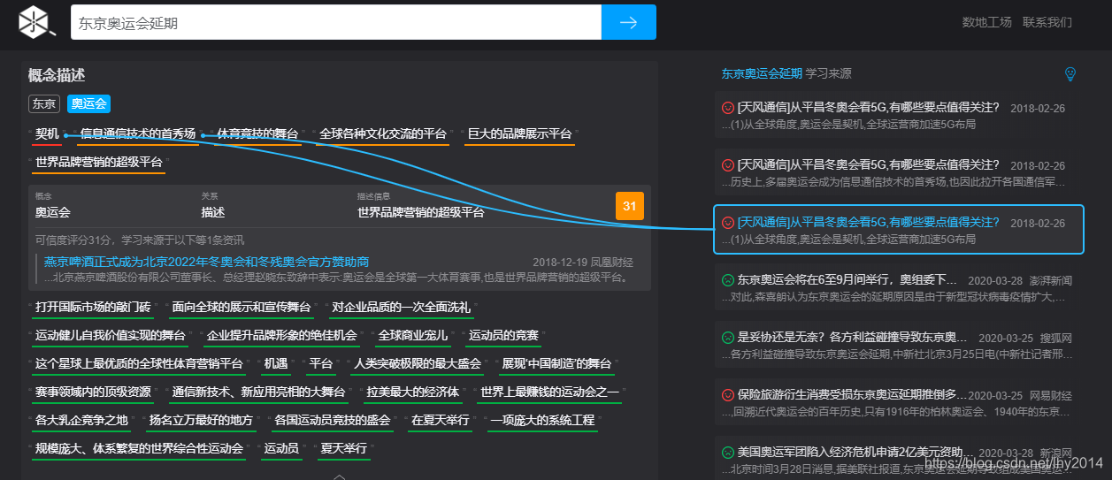Click the 世界品牌营销的超级平台 tag under the tag list
Image resolution: width=1112 pixels, height=480 pixels.
98,163
